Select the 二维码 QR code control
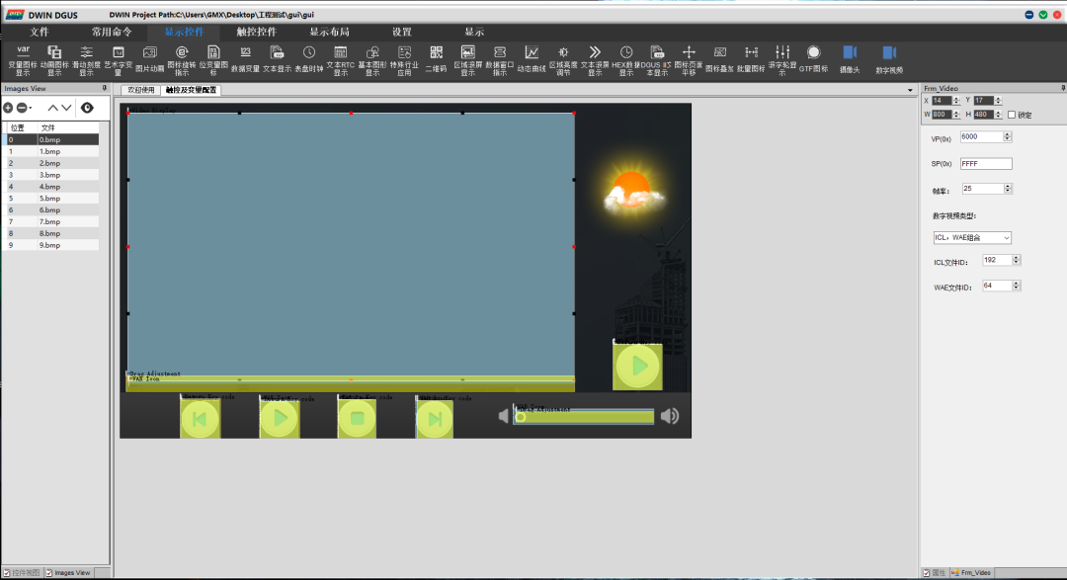Viewport: 1067px width, 580px height. pos(437,60)
